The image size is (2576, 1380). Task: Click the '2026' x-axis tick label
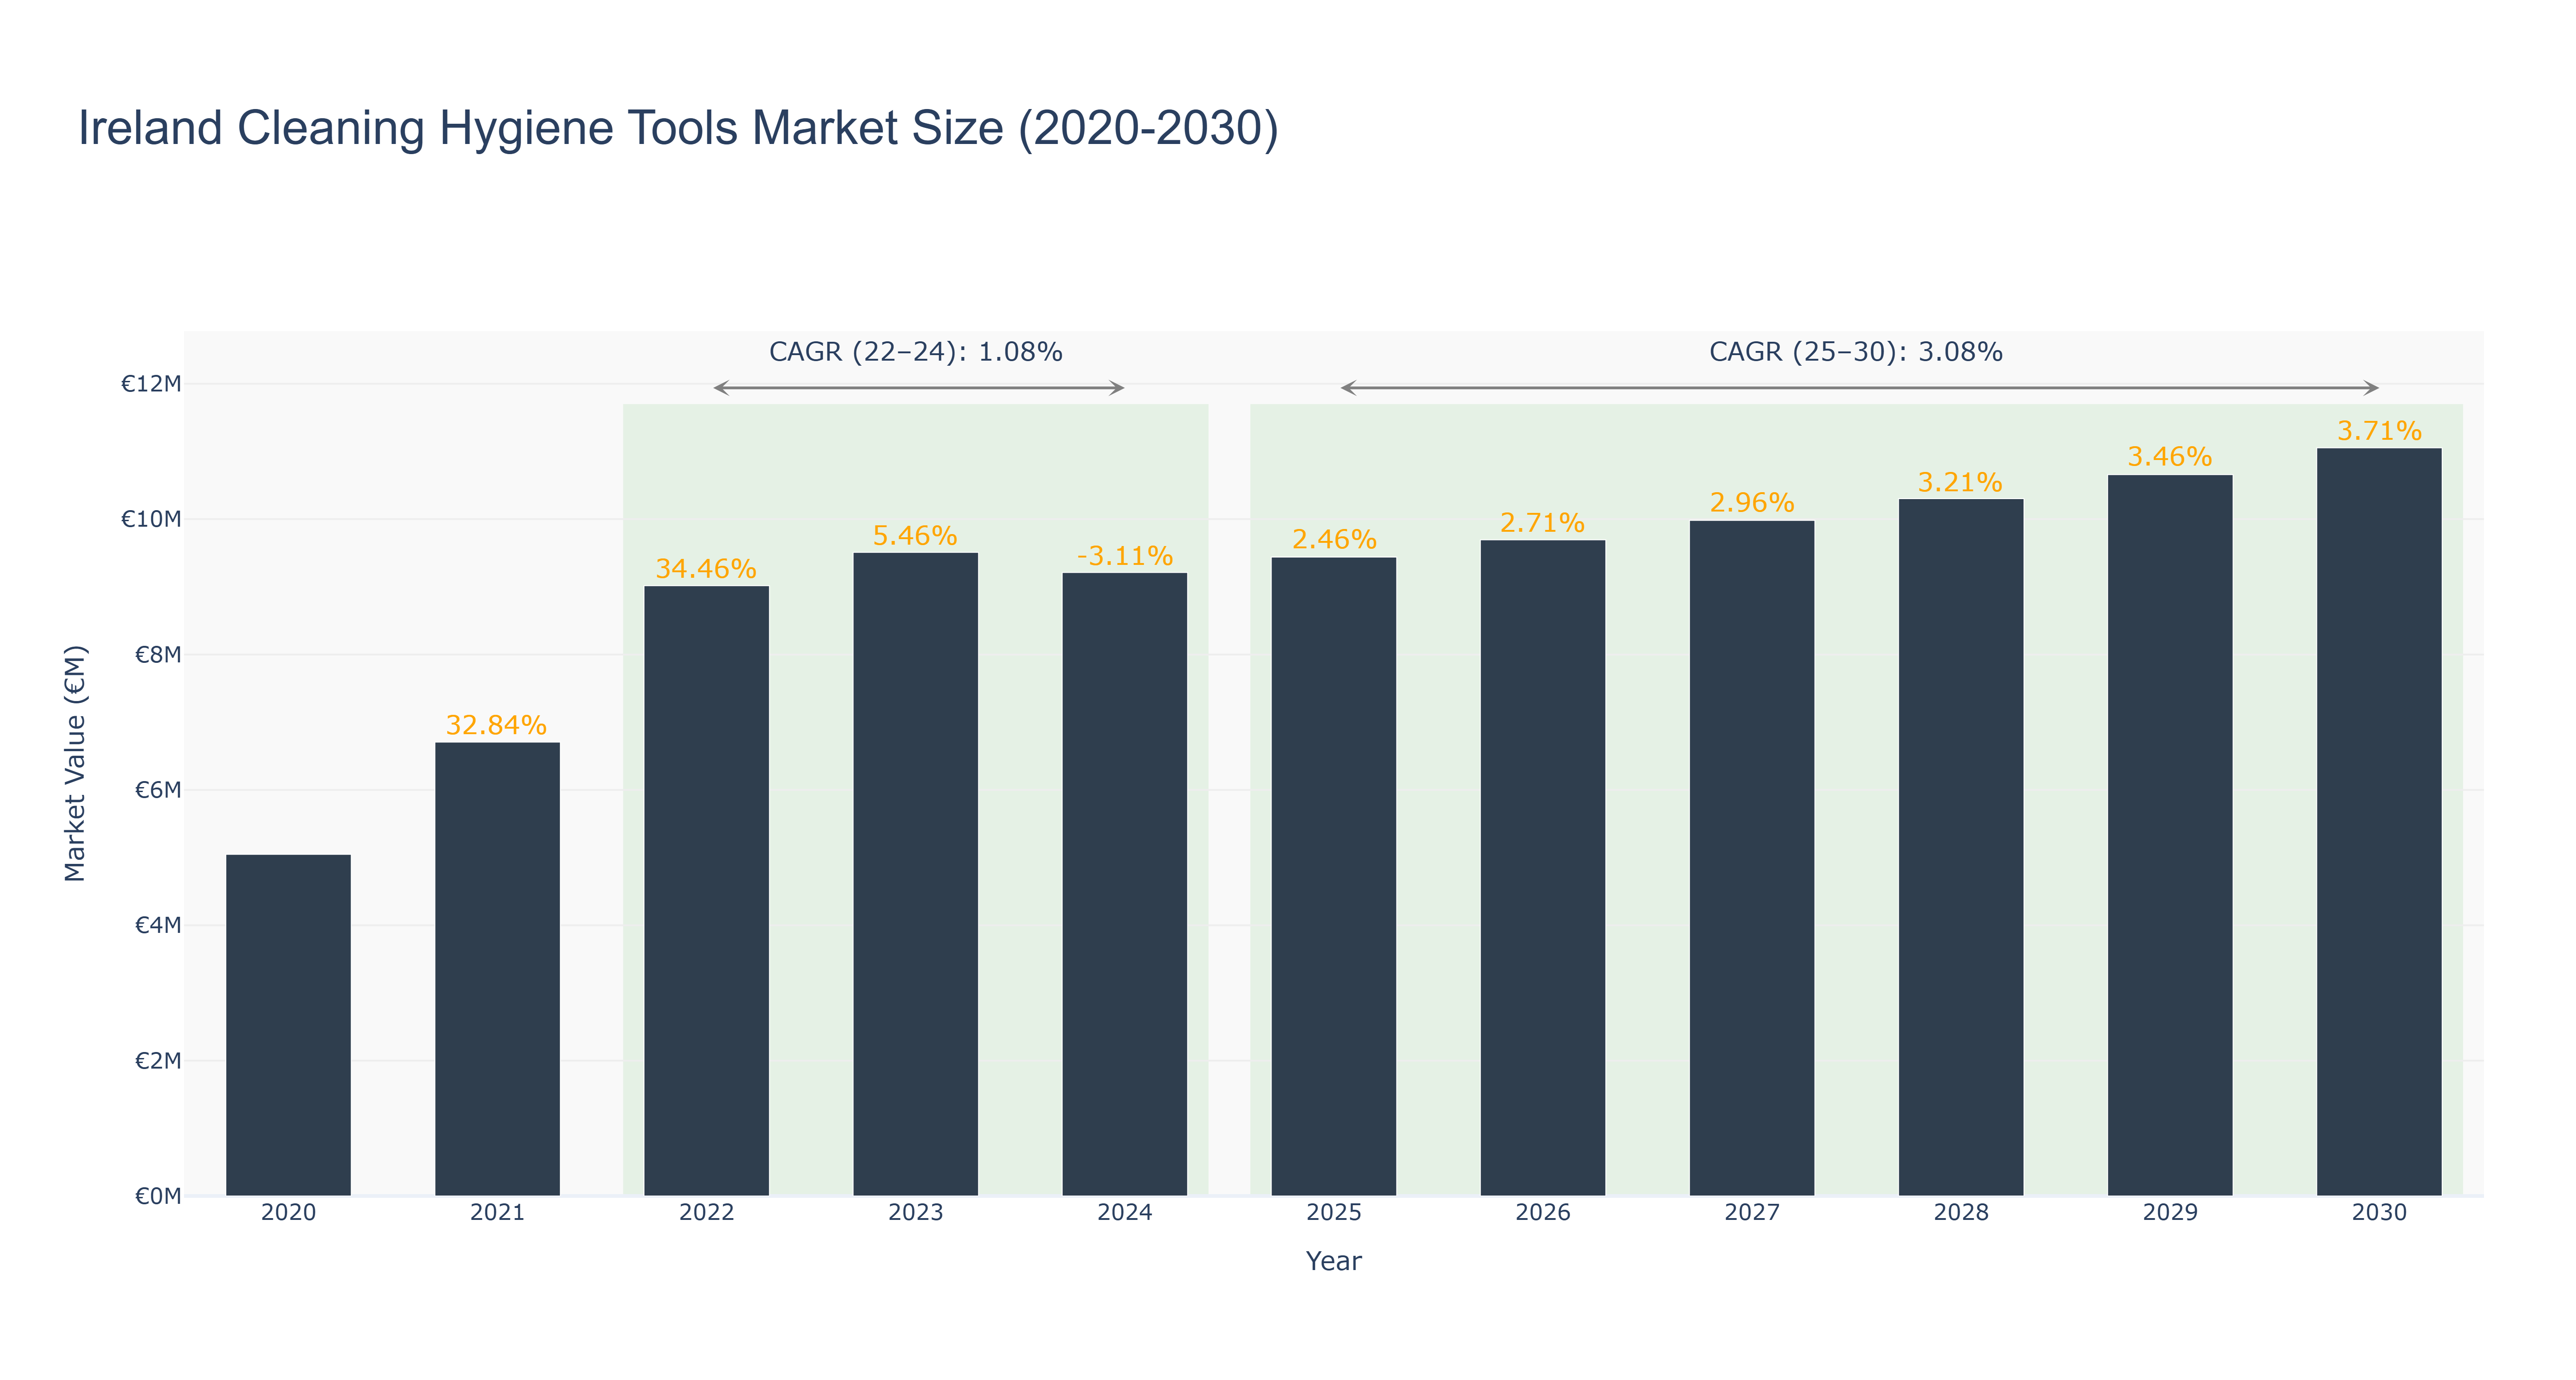(x=1542, y=1213)
